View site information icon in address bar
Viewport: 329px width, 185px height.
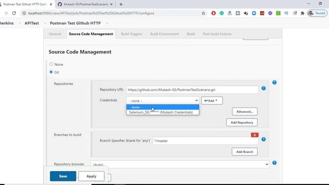[24, 13]
